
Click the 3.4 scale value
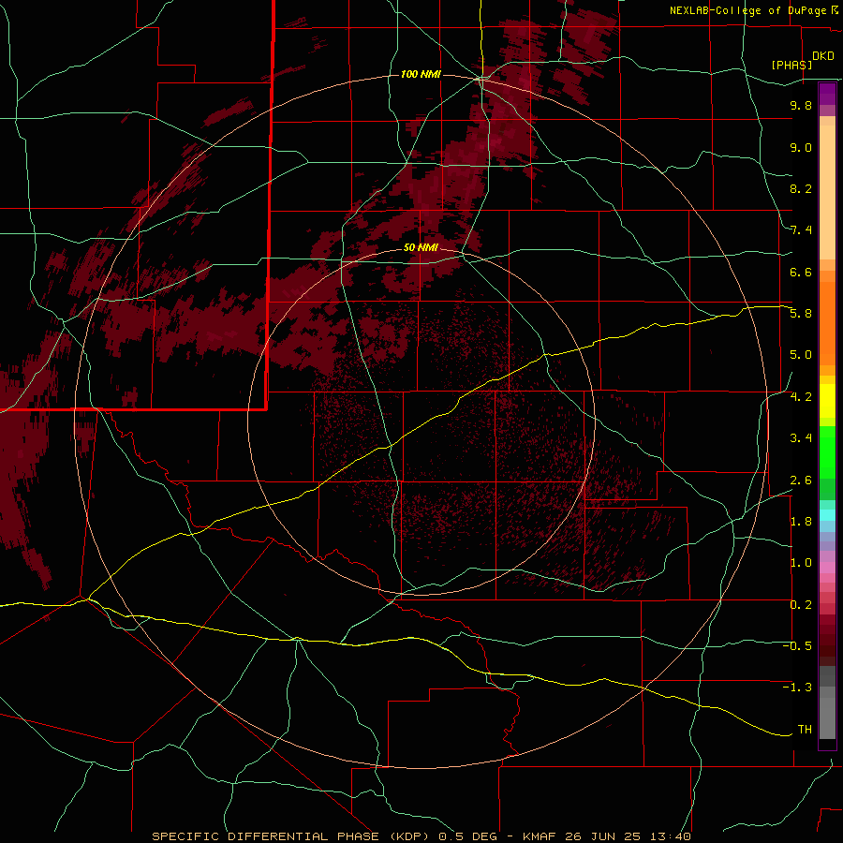point(801,437)
